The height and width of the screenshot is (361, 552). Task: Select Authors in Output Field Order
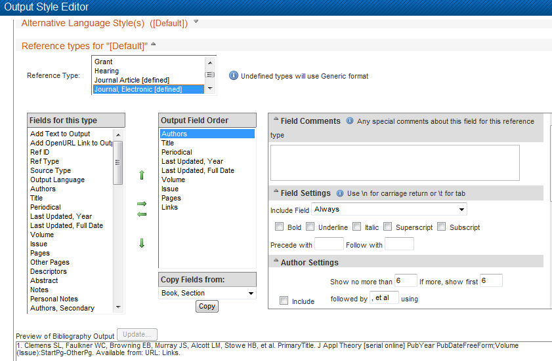pos(207,134)
